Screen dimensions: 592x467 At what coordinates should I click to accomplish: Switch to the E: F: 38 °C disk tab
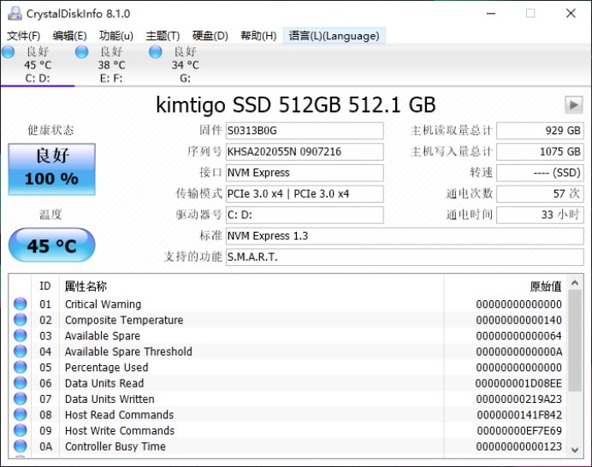(111, 64)
